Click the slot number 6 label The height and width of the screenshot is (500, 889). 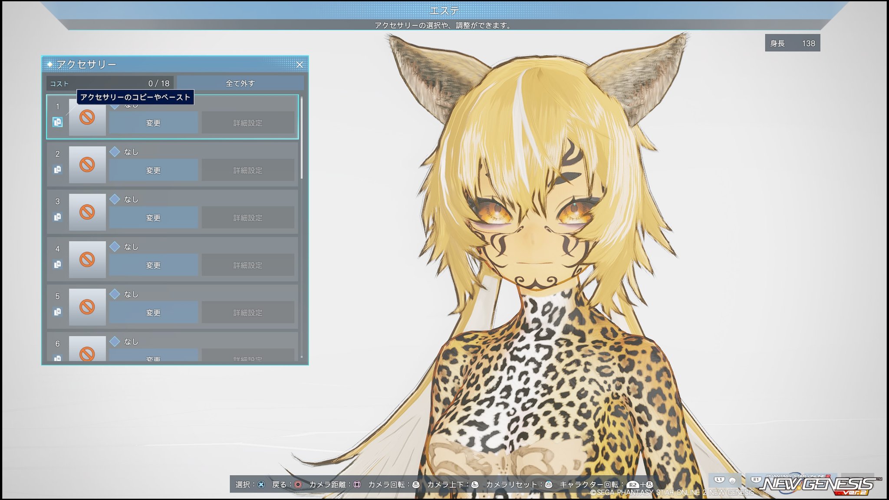57,343
